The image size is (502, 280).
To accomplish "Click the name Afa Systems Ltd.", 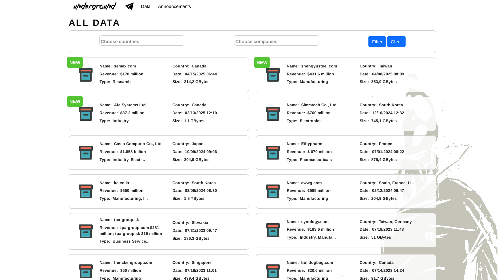I will tap(130, 105).
